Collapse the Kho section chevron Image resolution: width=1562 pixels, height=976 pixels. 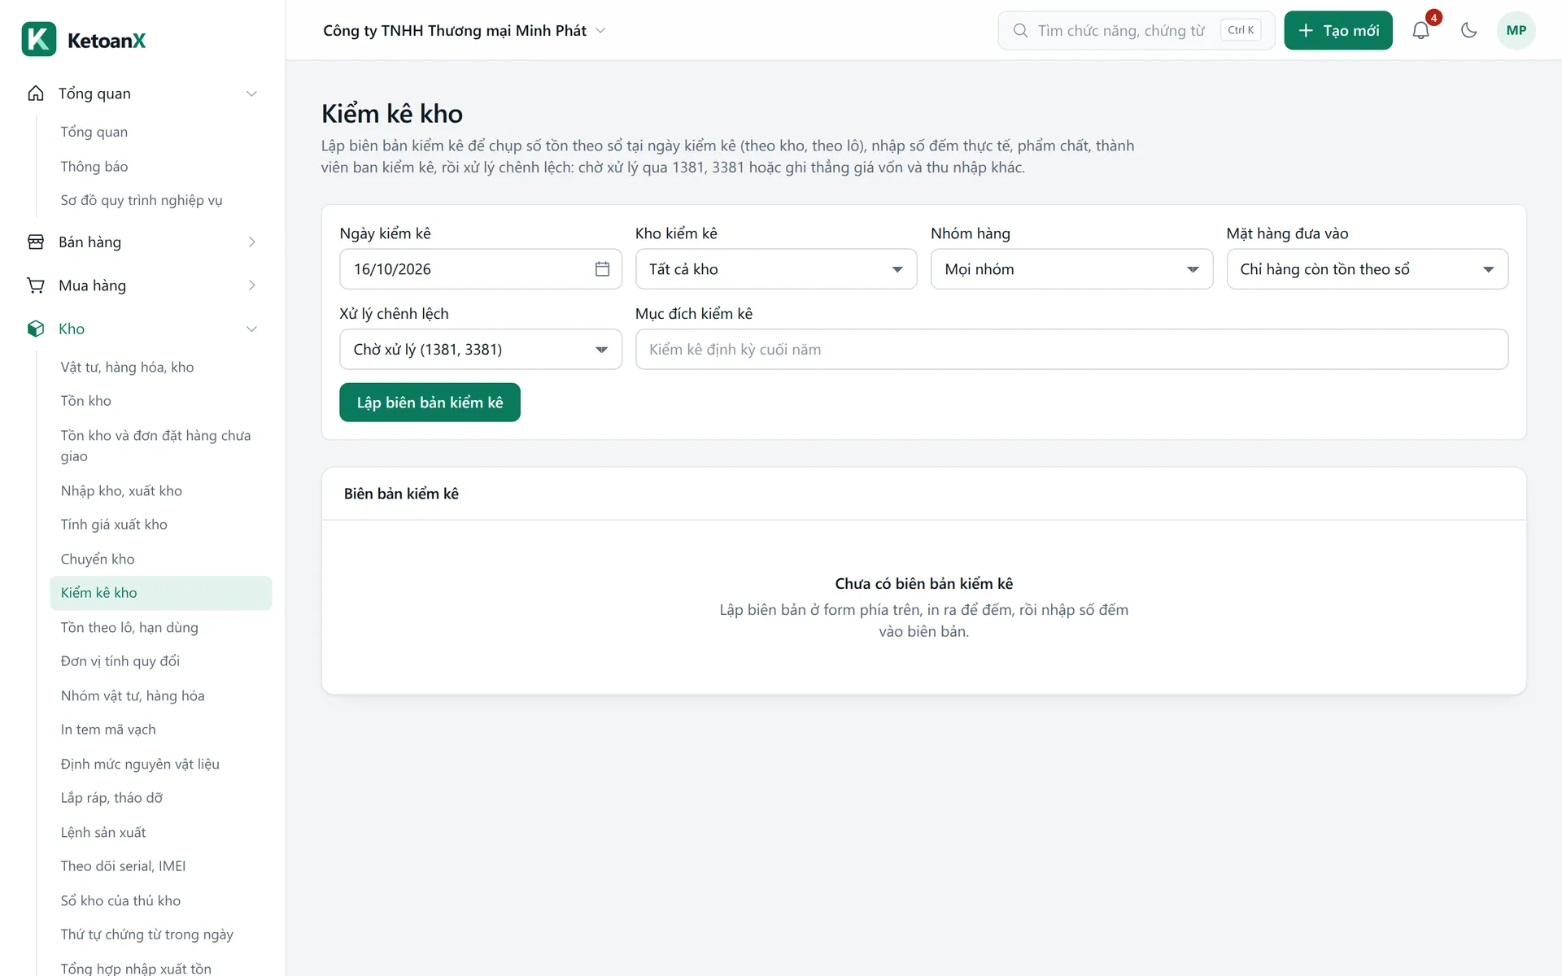[251, 329]
